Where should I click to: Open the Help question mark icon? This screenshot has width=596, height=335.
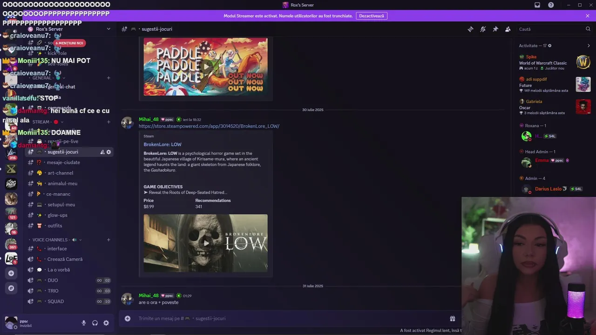(551, 5)
